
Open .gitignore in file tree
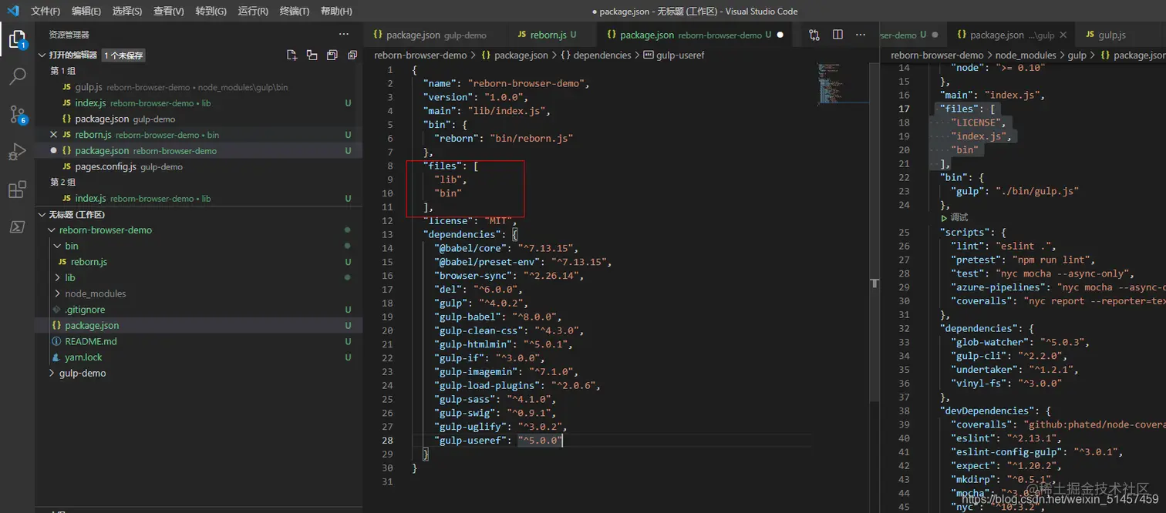point(199,310)
